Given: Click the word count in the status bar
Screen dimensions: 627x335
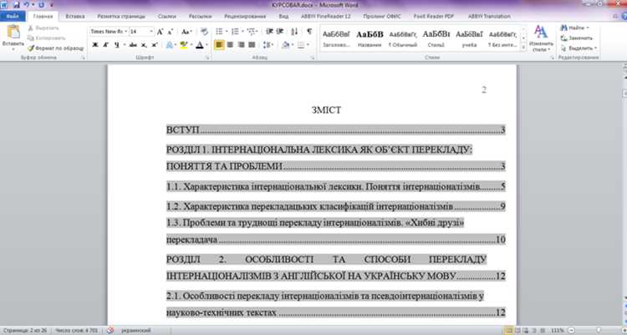Looking at the screenshot, I should point(76,331).
